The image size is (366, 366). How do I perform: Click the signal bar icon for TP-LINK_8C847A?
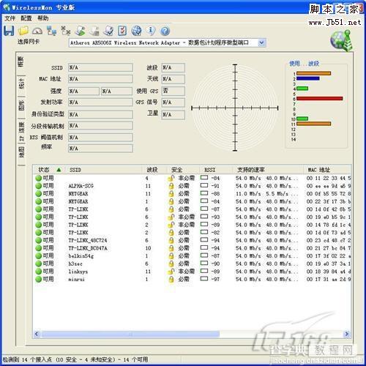tap(204, 247)
